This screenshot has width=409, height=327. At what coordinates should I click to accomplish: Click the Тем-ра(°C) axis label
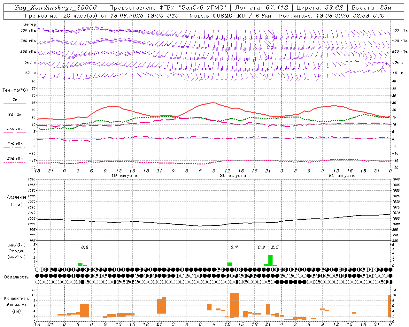15,90
